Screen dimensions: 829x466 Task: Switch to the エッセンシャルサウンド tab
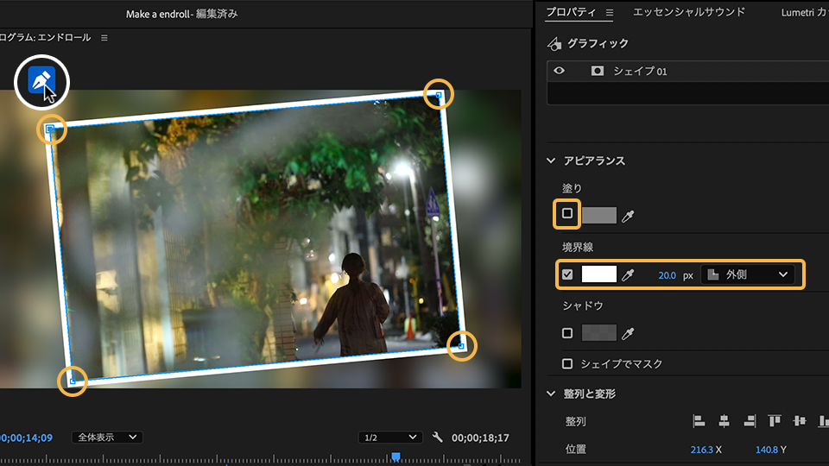click(689, 12)
